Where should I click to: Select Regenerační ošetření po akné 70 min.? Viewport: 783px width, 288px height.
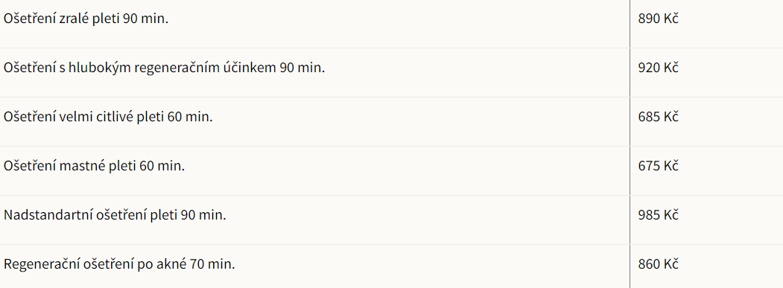click(x=119, y=263)
